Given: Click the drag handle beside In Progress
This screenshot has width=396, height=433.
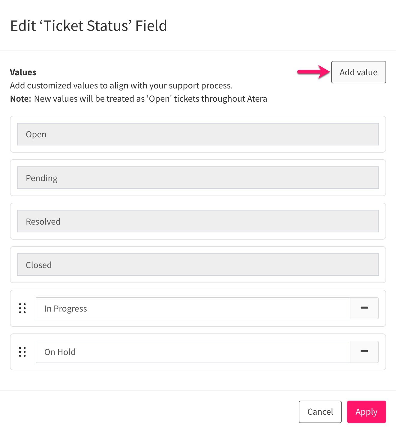Looking at the screenshot, I should tap(22, 308).
